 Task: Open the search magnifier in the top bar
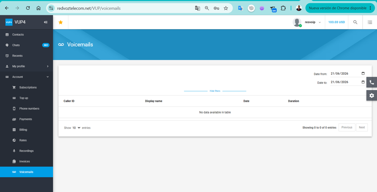pos(355,22)
